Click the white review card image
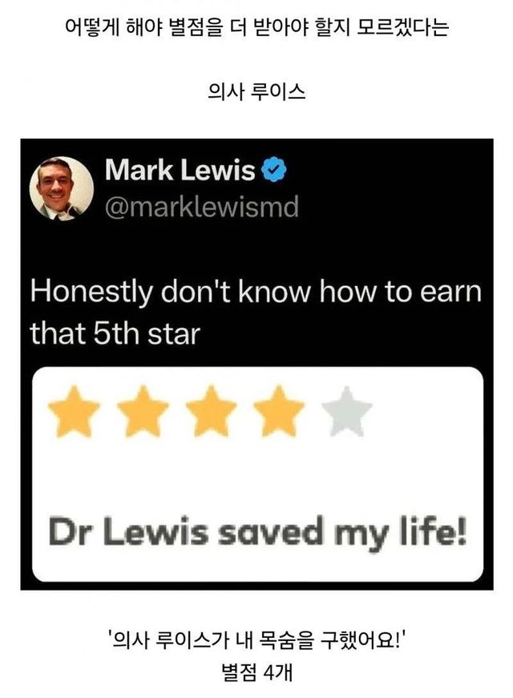This screenshot has height=698, width=513. pyautogui.click(x=257, y=474)
